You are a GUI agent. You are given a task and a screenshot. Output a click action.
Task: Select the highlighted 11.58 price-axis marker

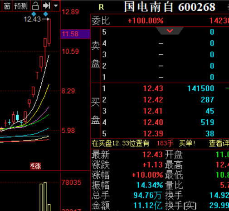[75, 34]
